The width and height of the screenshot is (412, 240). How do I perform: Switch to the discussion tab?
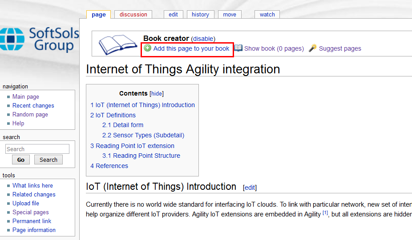[133, 15]
